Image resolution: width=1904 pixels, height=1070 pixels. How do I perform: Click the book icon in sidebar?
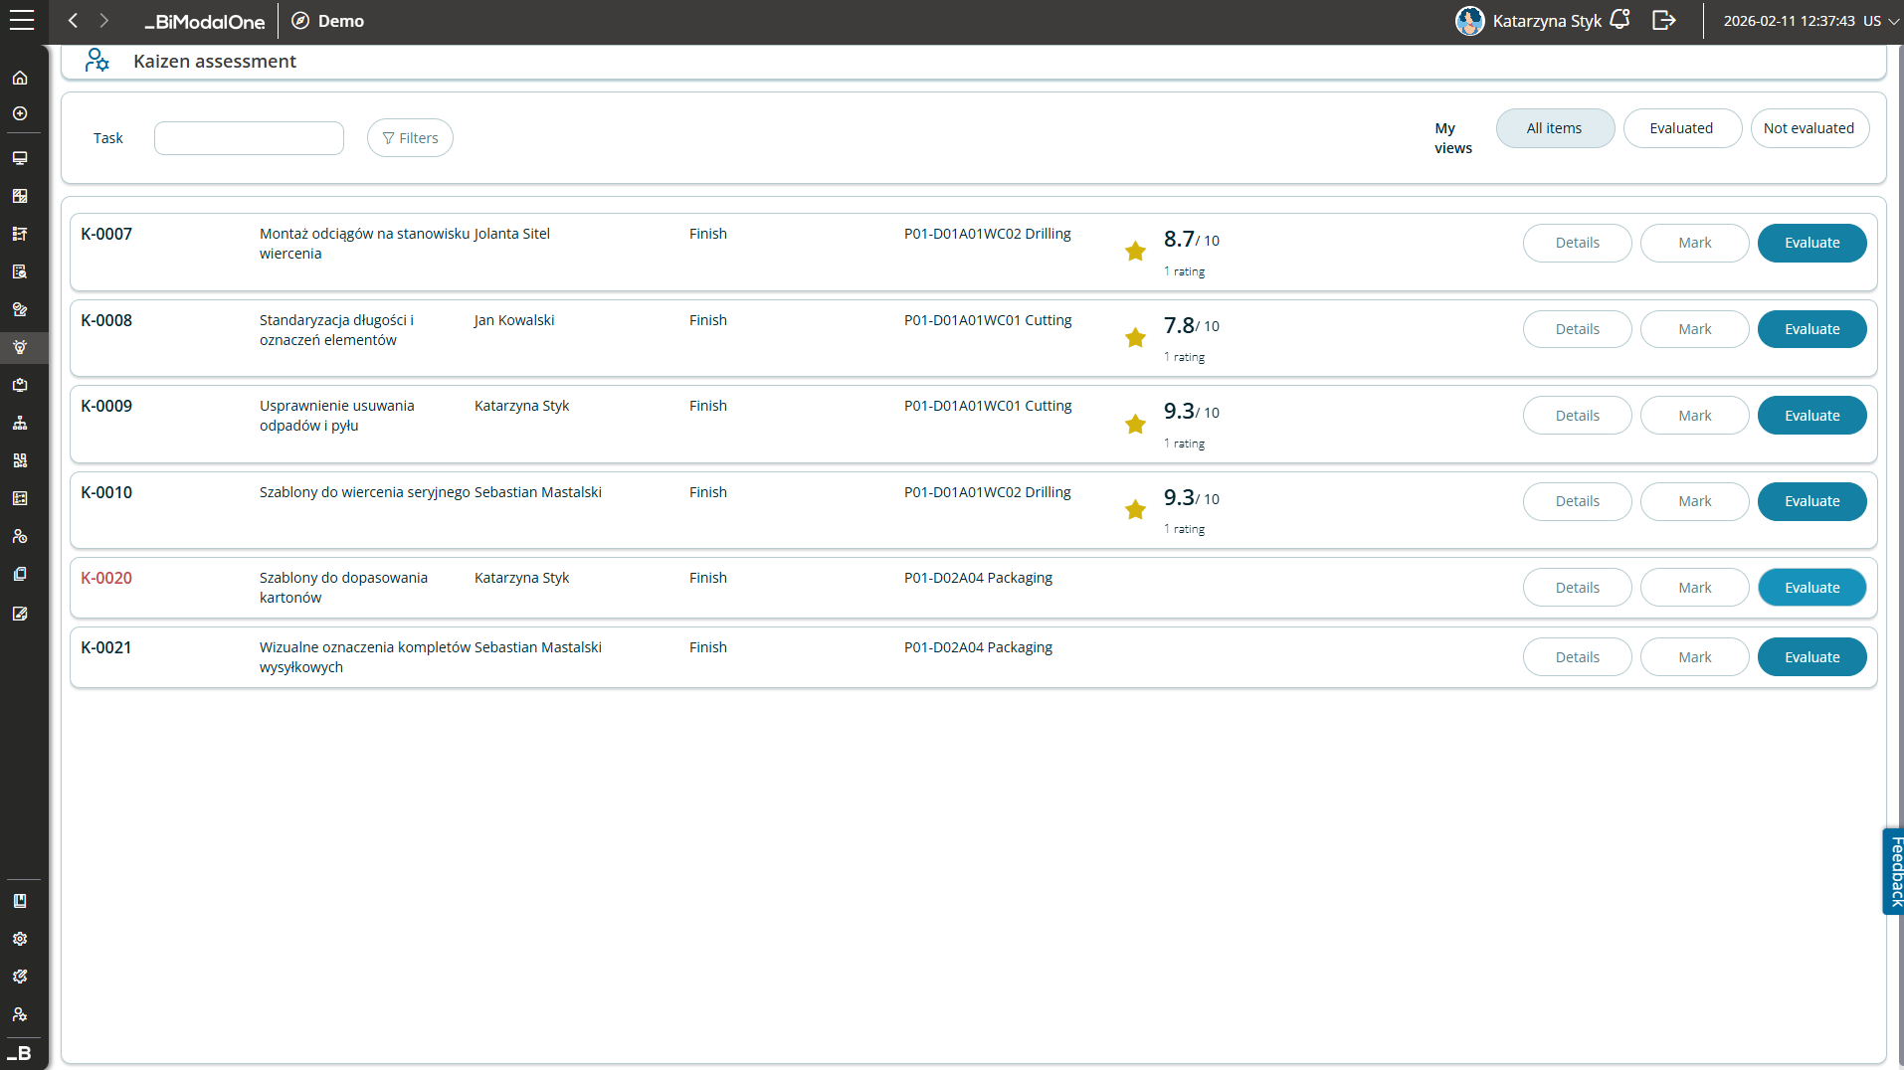(x=20, y=901)
